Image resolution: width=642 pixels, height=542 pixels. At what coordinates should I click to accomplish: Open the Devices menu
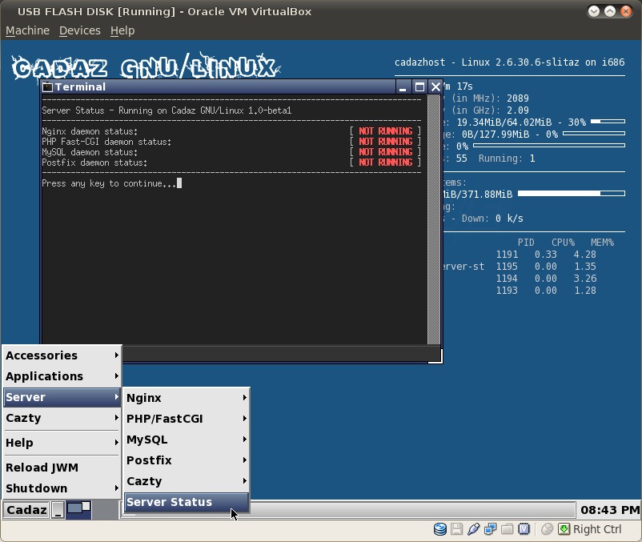click(80, 30)
